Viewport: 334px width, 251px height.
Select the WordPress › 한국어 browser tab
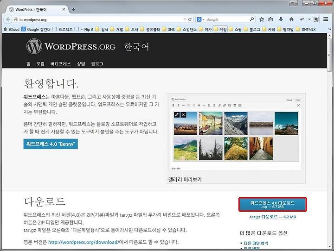(x=37, y=9)
